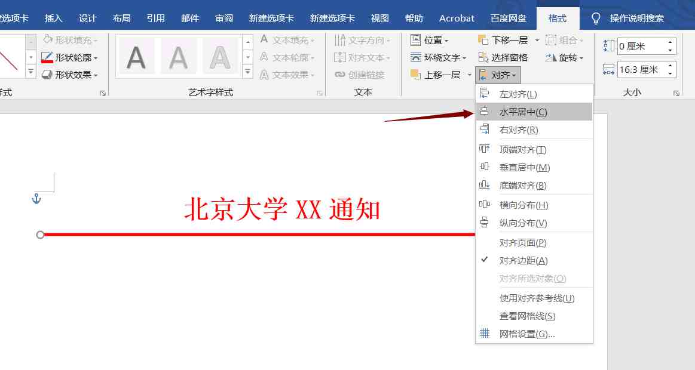Screen dimensions: 695x370
Task: Click the Wrap Text (环绕文字) icon
Action: [416, 57]
